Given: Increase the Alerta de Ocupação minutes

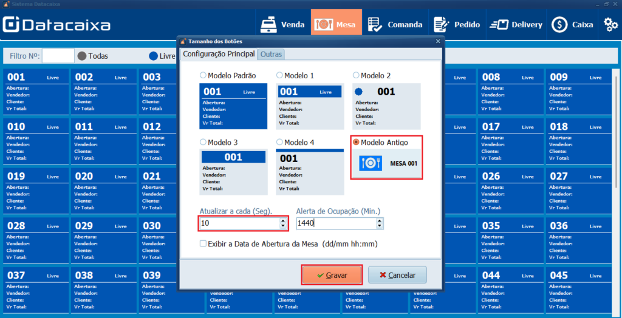Looking at the screenshot, I should 380,221.
